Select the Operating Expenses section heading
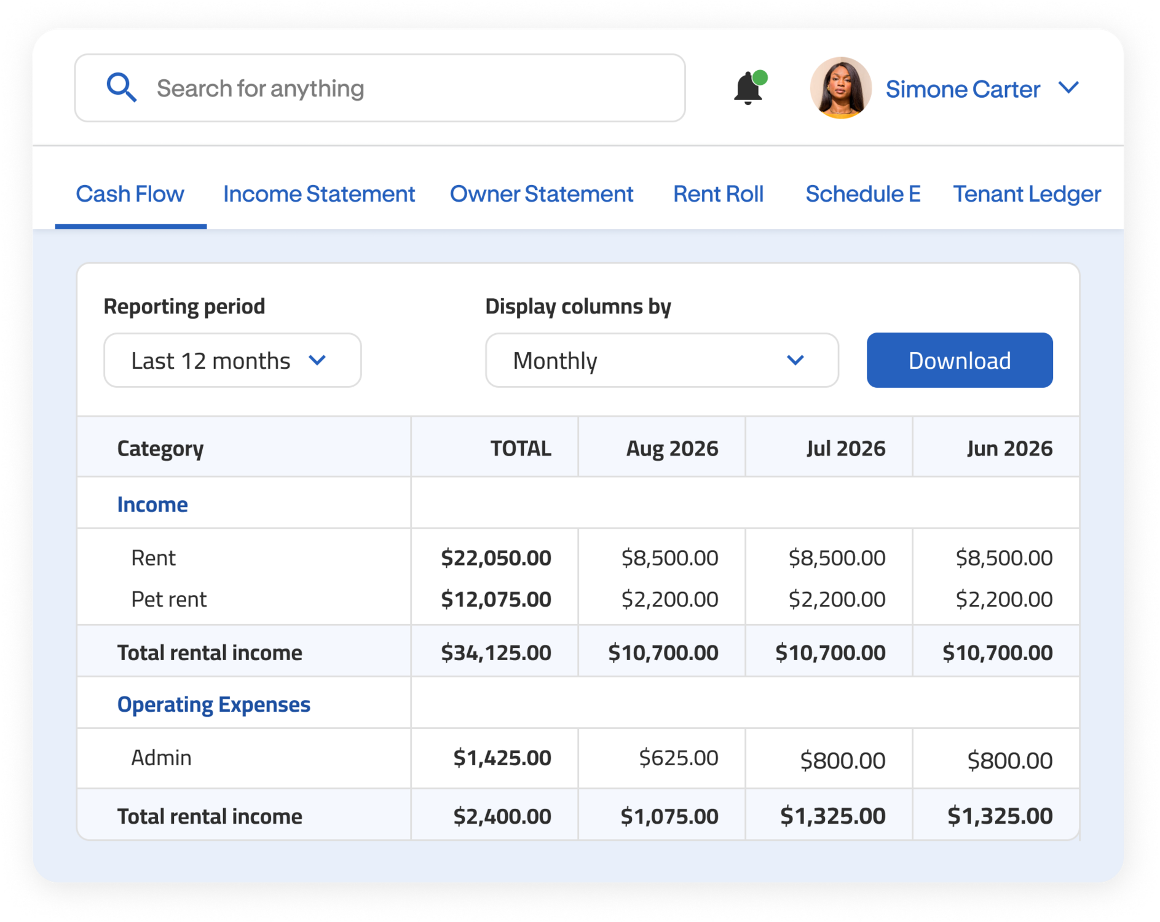This screenshot has height=922, width=1160. click(x=214, y=704)
